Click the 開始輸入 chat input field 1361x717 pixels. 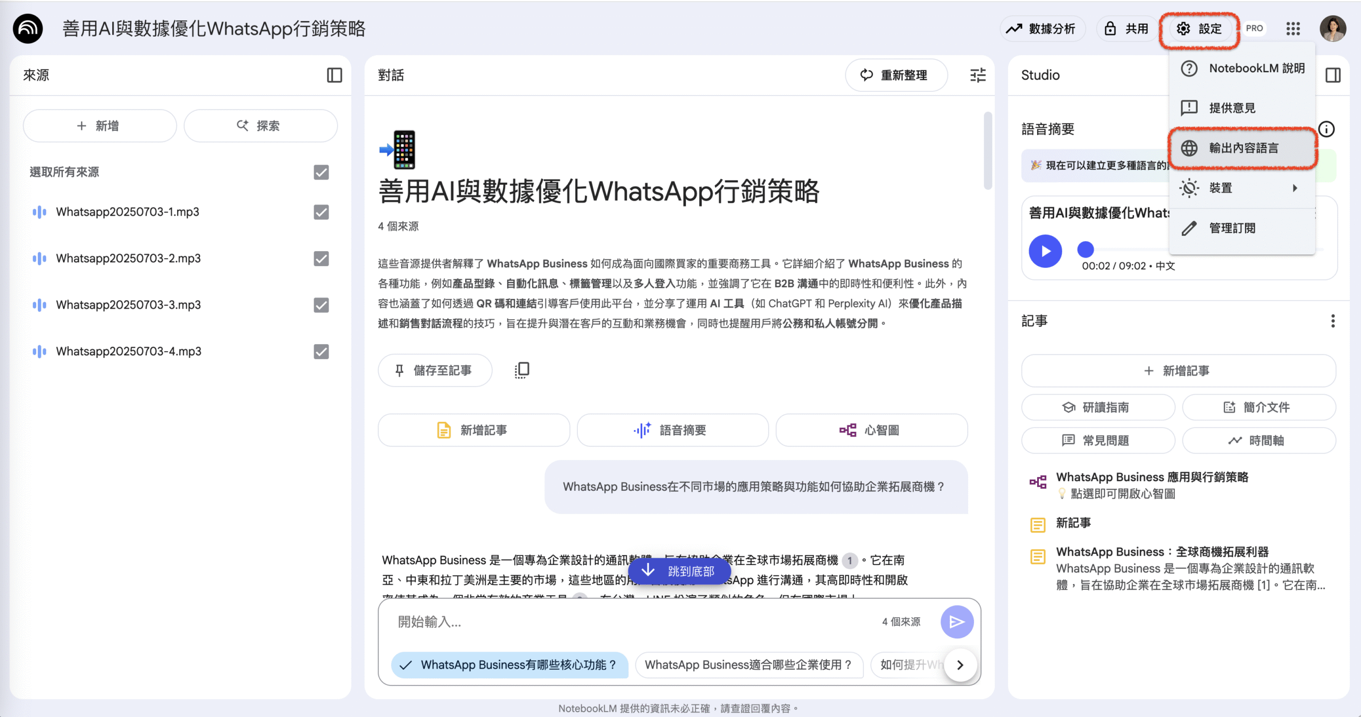[x=633, y=622]
